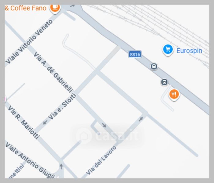The height and width of the screenshot is (183, 214).
Task: Open the orange coffee cup pin
Action: (55, 9)
